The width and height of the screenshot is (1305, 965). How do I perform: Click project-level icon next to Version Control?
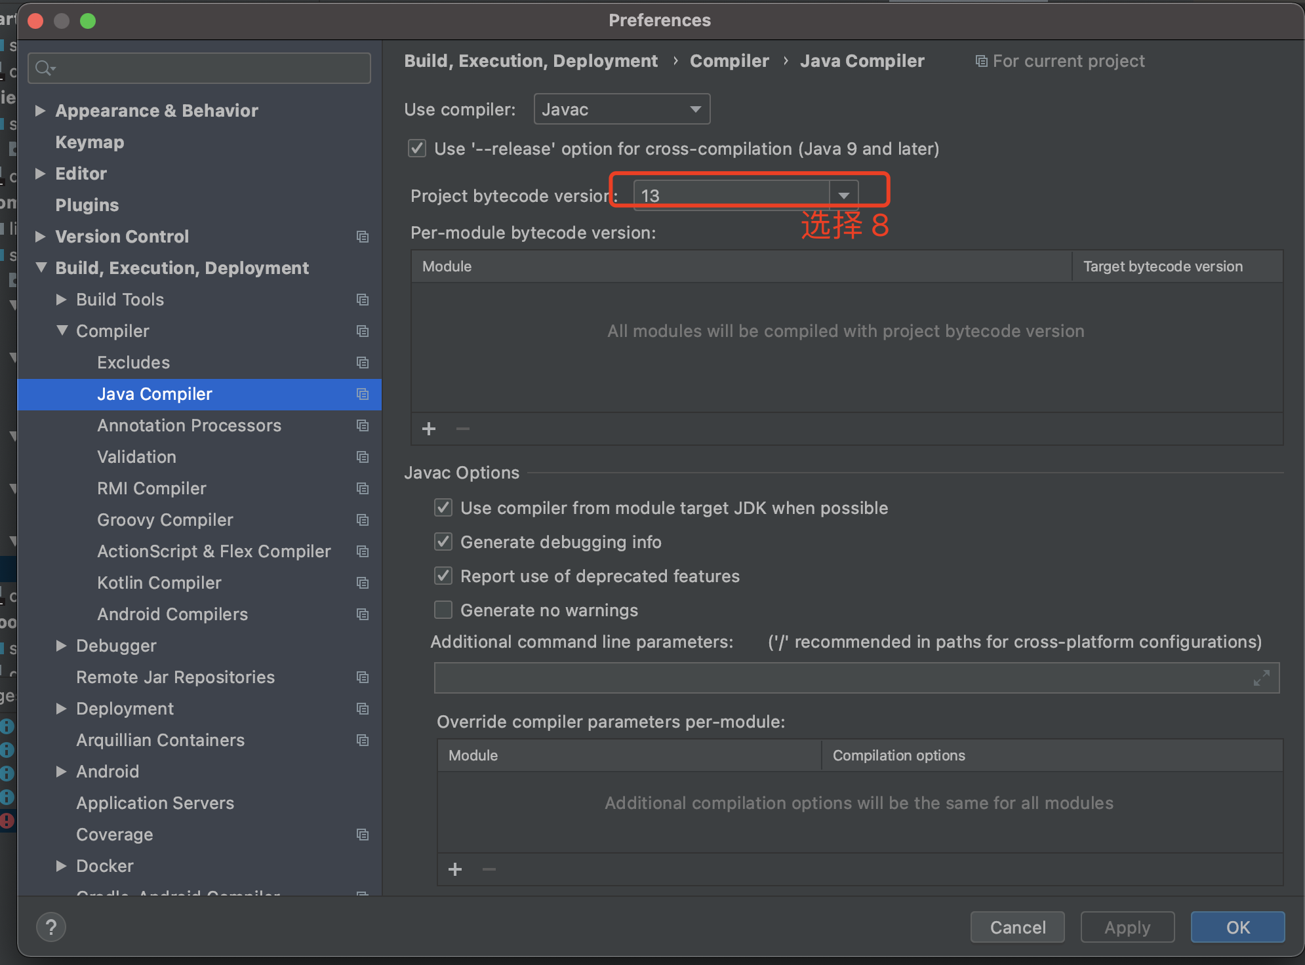[363, 237]
